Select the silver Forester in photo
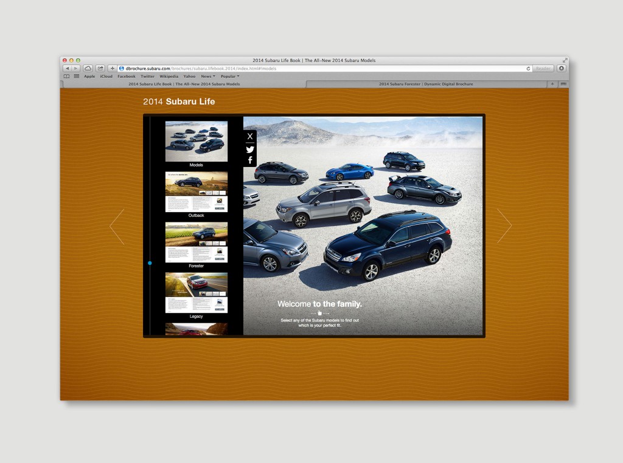Viewport: 623px width, 463px height. [324, 205]
